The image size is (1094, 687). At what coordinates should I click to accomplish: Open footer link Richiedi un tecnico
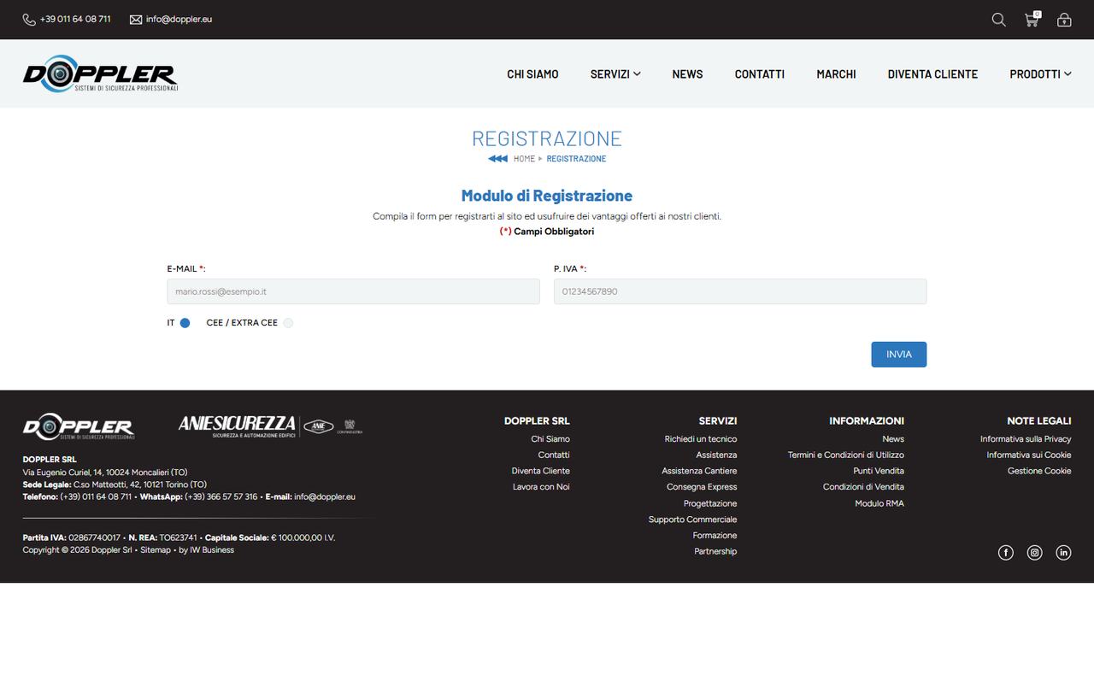(x=701, y=439)
